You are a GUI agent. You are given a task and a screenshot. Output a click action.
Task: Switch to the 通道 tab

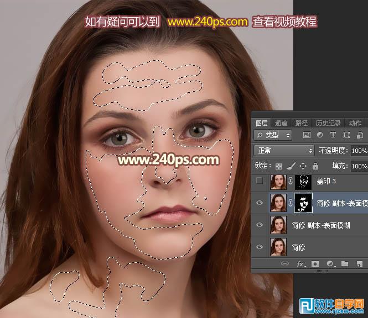[281, 123]
